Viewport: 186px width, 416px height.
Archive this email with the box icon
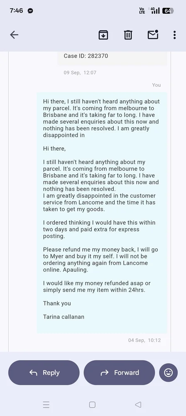(103, 35)
